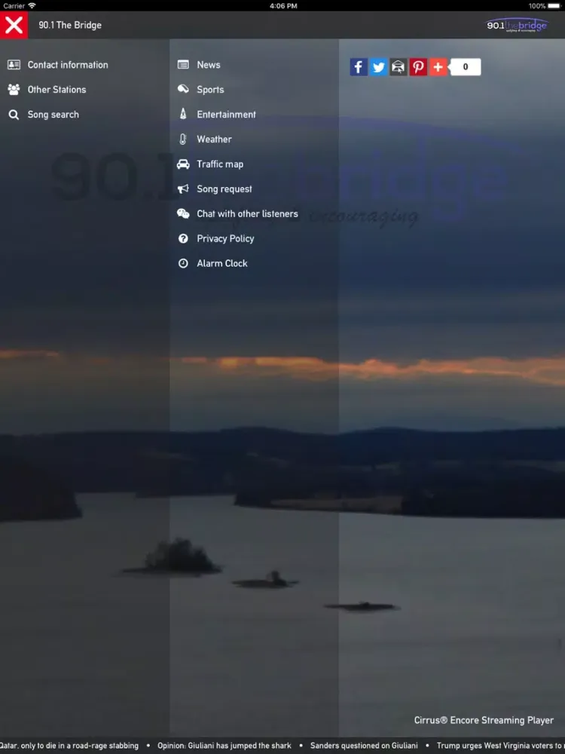The image size is (565, 754).
Task: Open the Entertainment section
Action: (226, 115)
